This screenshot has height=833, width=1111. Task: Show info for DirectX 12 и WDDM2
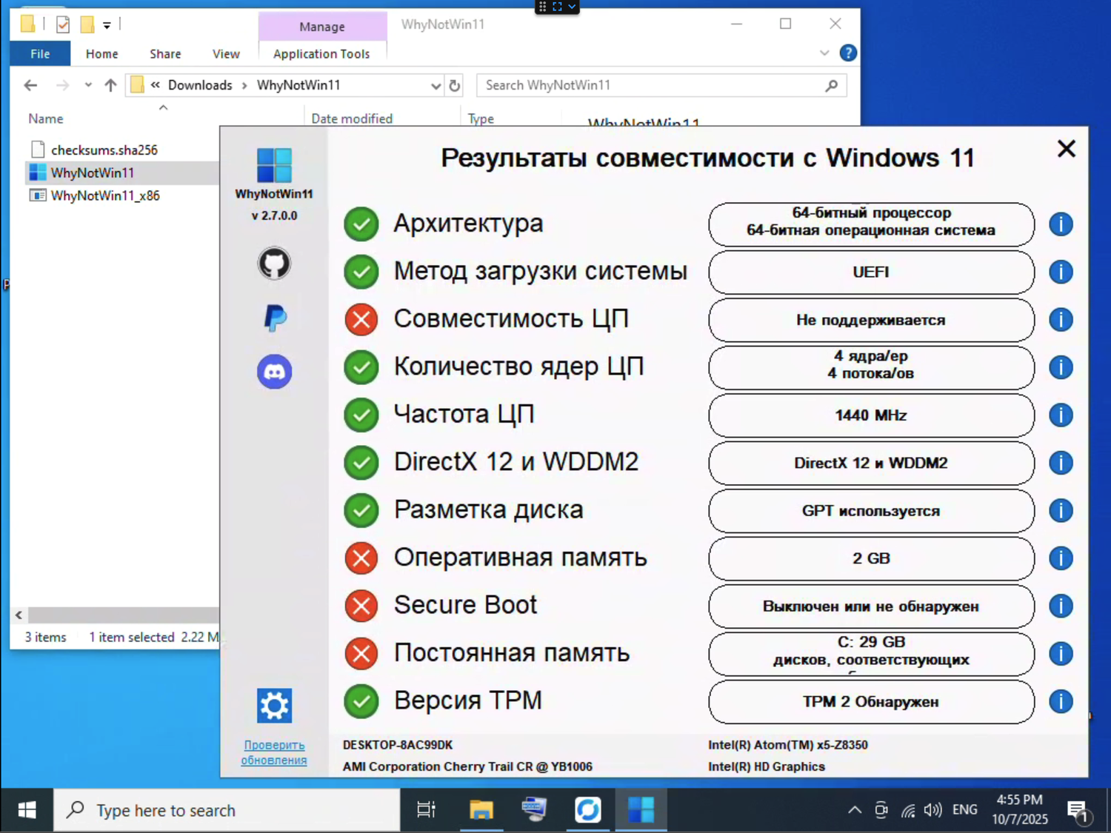pos(1061,463)
